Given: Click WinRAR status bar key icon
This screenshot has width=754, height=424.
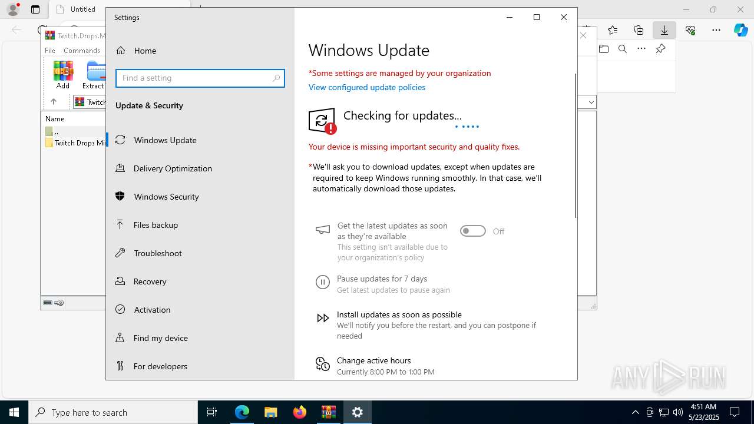Looking at the screenshot, I should pyautogui.click(x=59, y=303).
